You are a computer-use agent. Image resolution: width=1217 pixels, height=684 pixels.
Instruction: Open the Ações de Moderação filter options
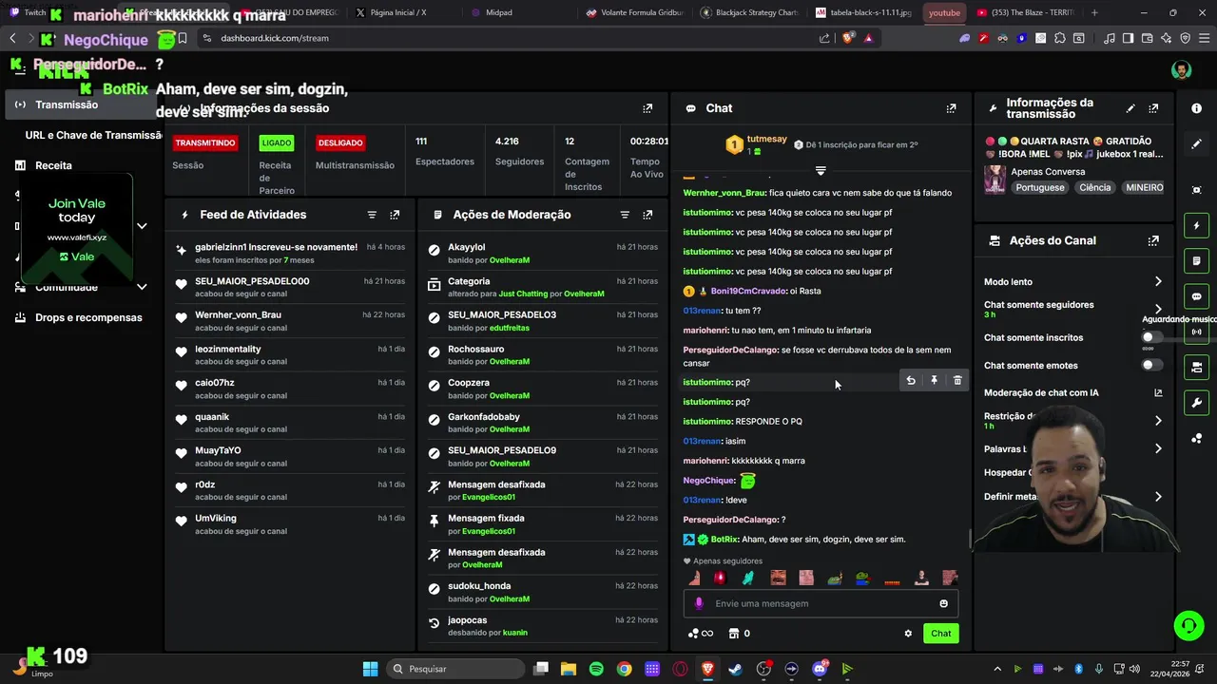pyautogui.click(x=625, y=215)
